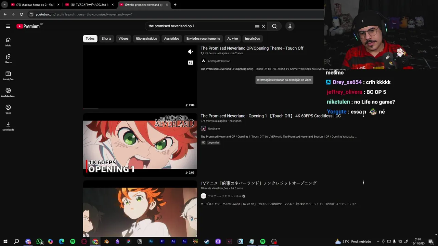The image size is (438, 246).
Task: Open Windows Start menu
Action: click(x=5, y=242)
